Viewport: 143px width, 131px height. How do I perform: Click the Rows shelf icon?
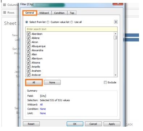(x=4, y=13)
